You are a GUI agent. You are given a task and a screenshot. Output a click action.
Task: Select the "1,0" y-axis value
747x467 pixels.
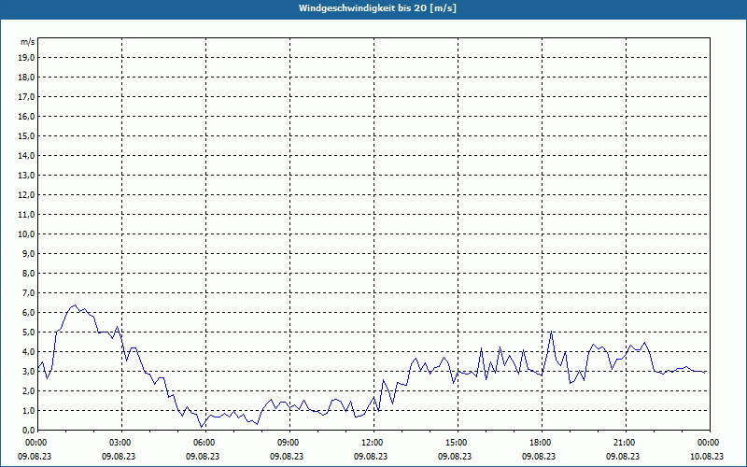[29, 410]
